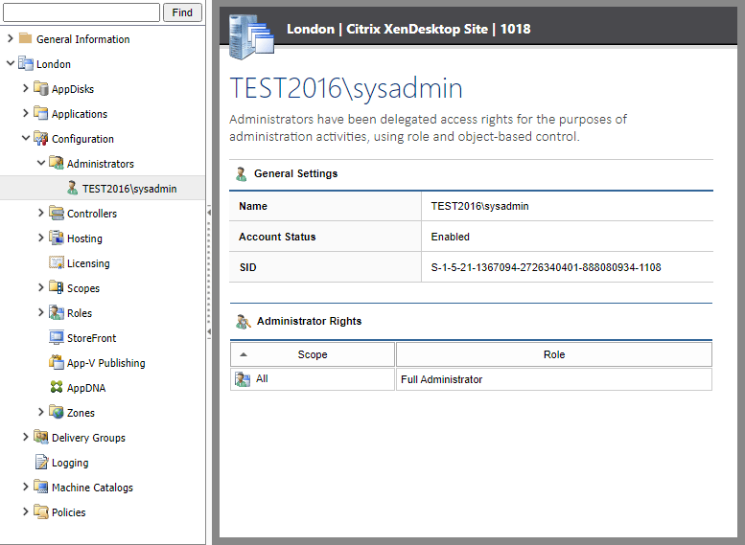Expand the Applications node
745x545 pixels.
[25, 113]
